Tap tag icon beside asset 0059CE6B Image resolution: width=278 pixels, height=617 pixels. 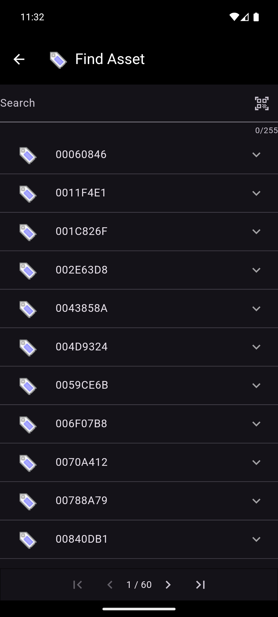tap(28, 386)
